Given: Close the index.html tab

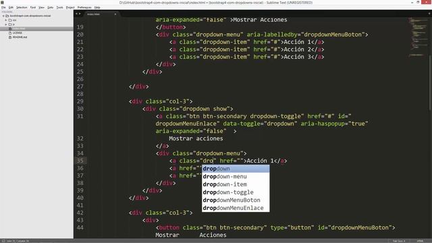Looking at the screenshot, I should click(115, 14).
